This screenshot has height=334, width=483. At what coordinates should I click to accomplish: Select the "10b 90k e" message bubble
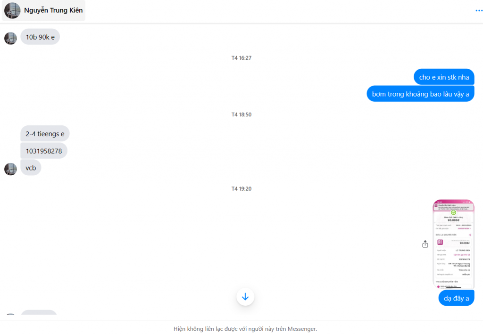point(40,37)
